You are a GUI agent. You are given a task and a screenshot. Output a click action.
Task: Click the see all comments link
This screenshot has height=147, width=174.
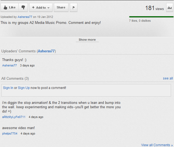point(168,78)
